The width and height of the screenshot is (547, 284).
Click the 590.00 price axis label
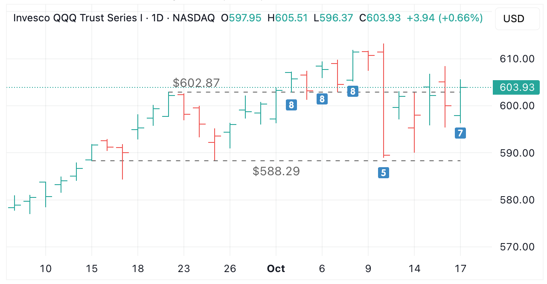517,153
